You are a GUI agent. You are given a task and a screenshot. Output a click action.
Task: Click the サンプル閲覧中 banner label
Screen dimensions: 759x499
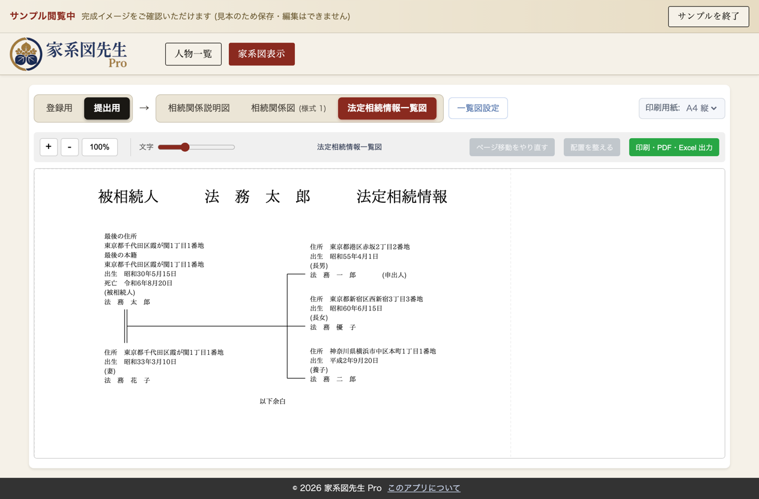[x=43, y=16]
